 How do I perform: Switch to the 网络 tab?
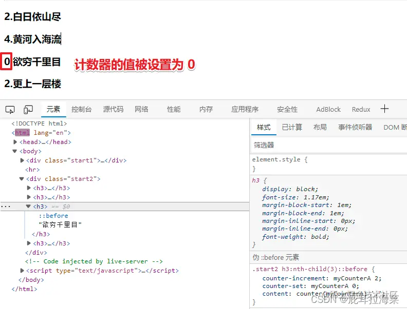pyautogui.click(x=141, y=109)
